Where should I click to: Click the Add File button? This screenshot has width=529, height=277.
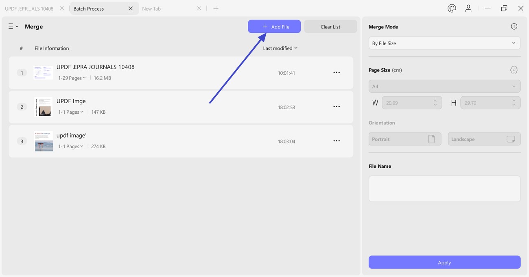click(274, 26)
